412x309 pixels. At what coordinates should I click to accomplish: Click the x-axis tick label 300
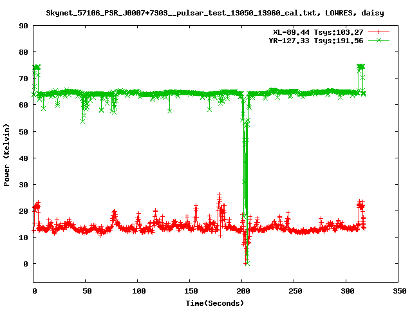(x=348, y=291)
